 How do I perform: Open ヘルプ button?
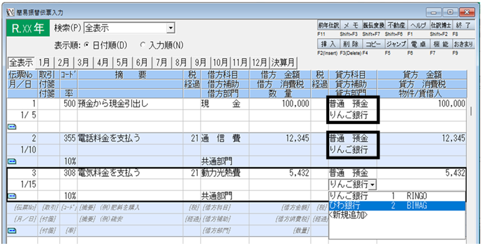pos(418,25)
